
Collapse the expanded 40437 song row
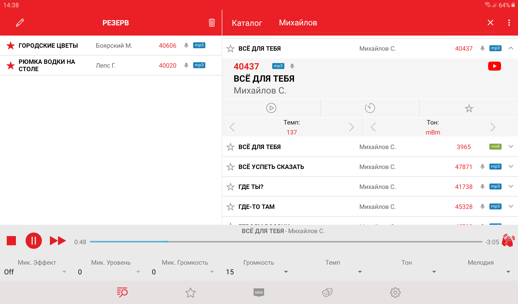511,48
